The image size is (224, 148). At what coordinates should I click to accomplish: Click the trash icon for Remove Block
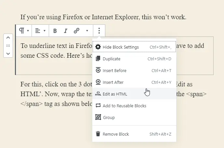(x=98, y=134)
